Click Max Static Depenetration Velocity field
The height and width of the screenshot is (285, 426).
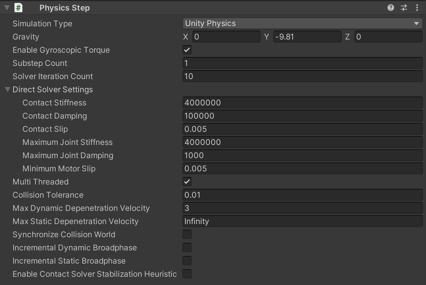tap(303, 221)
